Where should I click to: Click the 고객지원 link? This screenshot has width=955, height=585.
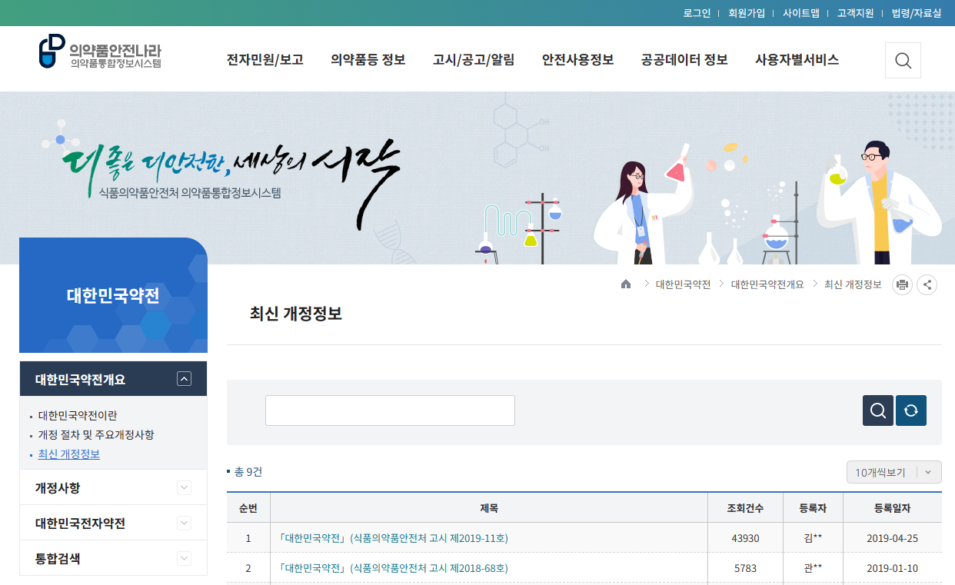click(x=856, y=13)
